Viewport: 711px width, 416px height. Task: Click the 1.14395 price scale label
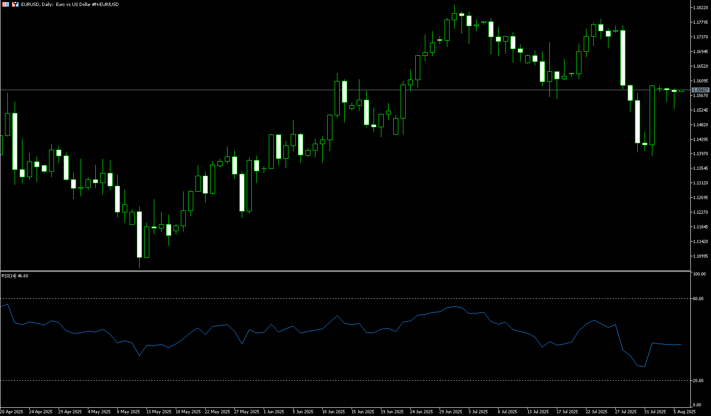[x=701, y=139]
